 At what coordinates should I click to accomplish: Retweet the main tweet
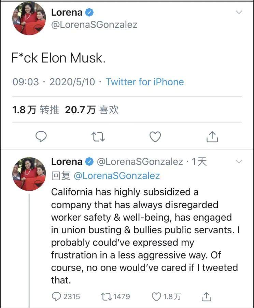98,137
